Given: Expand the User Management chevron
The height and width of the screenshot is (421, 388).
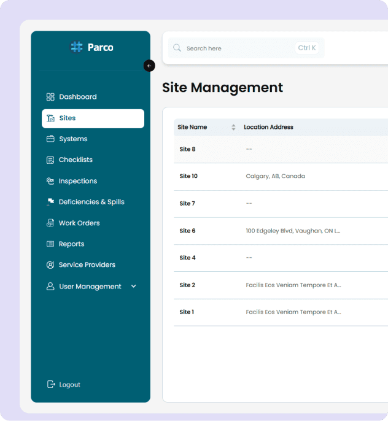Looking at the screenshot, I should pyautogui.click(x=133, y=286).
